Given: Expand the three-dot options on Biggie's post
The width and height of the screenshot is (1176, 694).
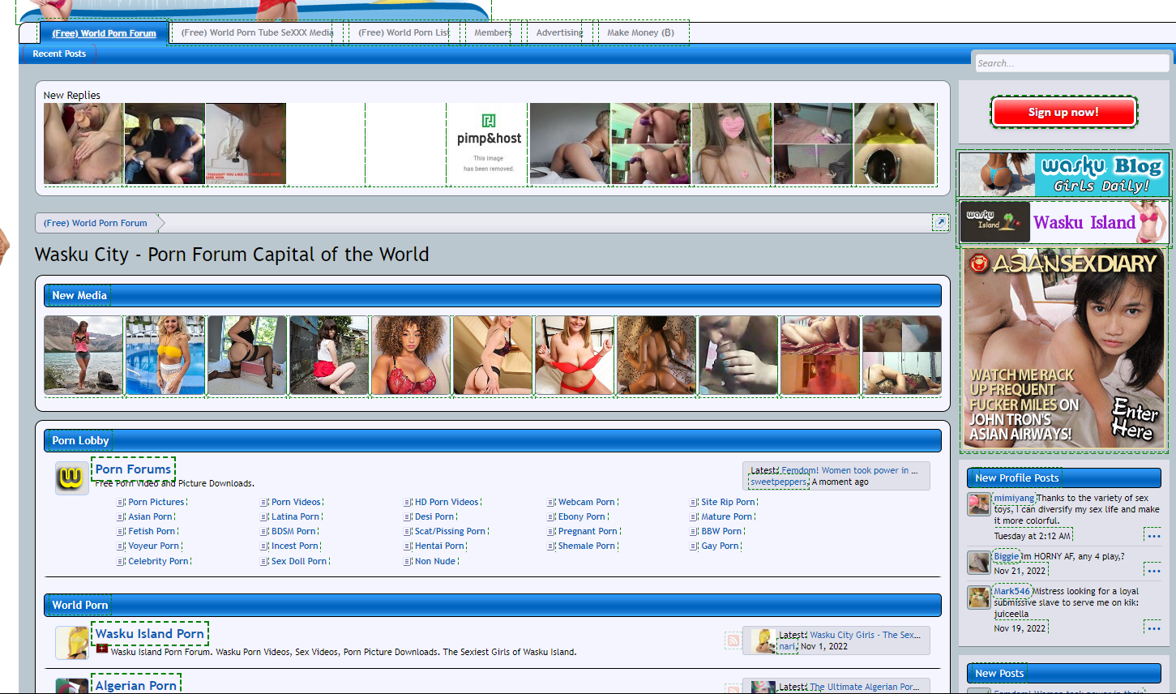Looking at the screenshot, I should [1153, 571].
